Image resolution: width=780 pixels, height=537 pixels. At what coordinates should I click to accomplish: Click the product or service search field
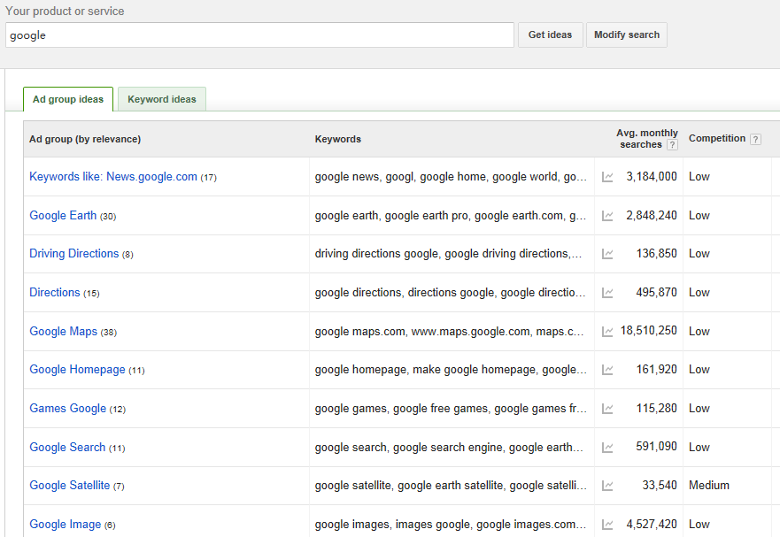[259, 35]
